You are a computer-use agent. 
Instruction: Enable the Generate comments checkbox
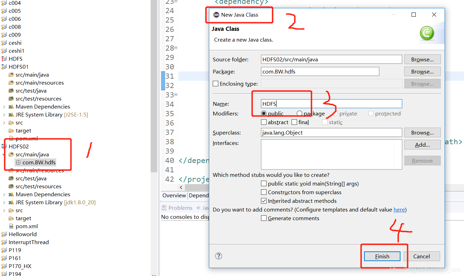coord(264,218)
